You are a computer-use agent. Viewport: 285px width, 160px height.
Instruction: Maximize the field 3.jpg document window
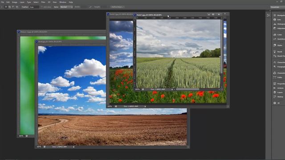click(213, 15)
